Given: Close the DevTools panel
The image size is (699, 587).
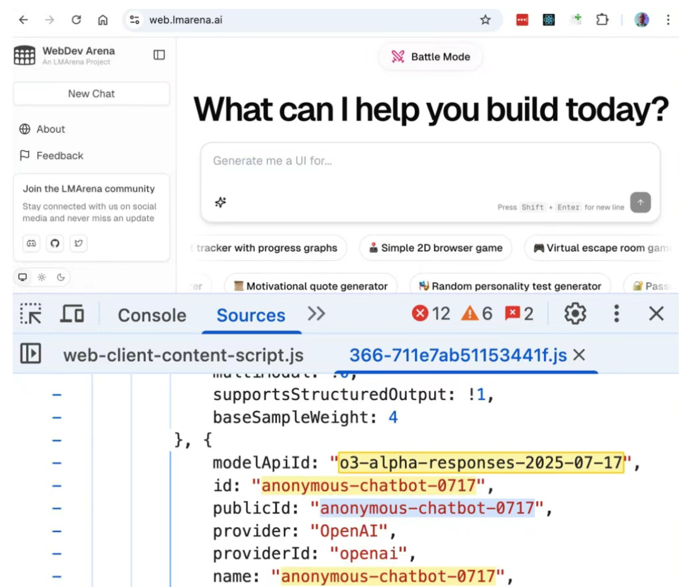Looking at the screenshot, I should pos(656,314).
